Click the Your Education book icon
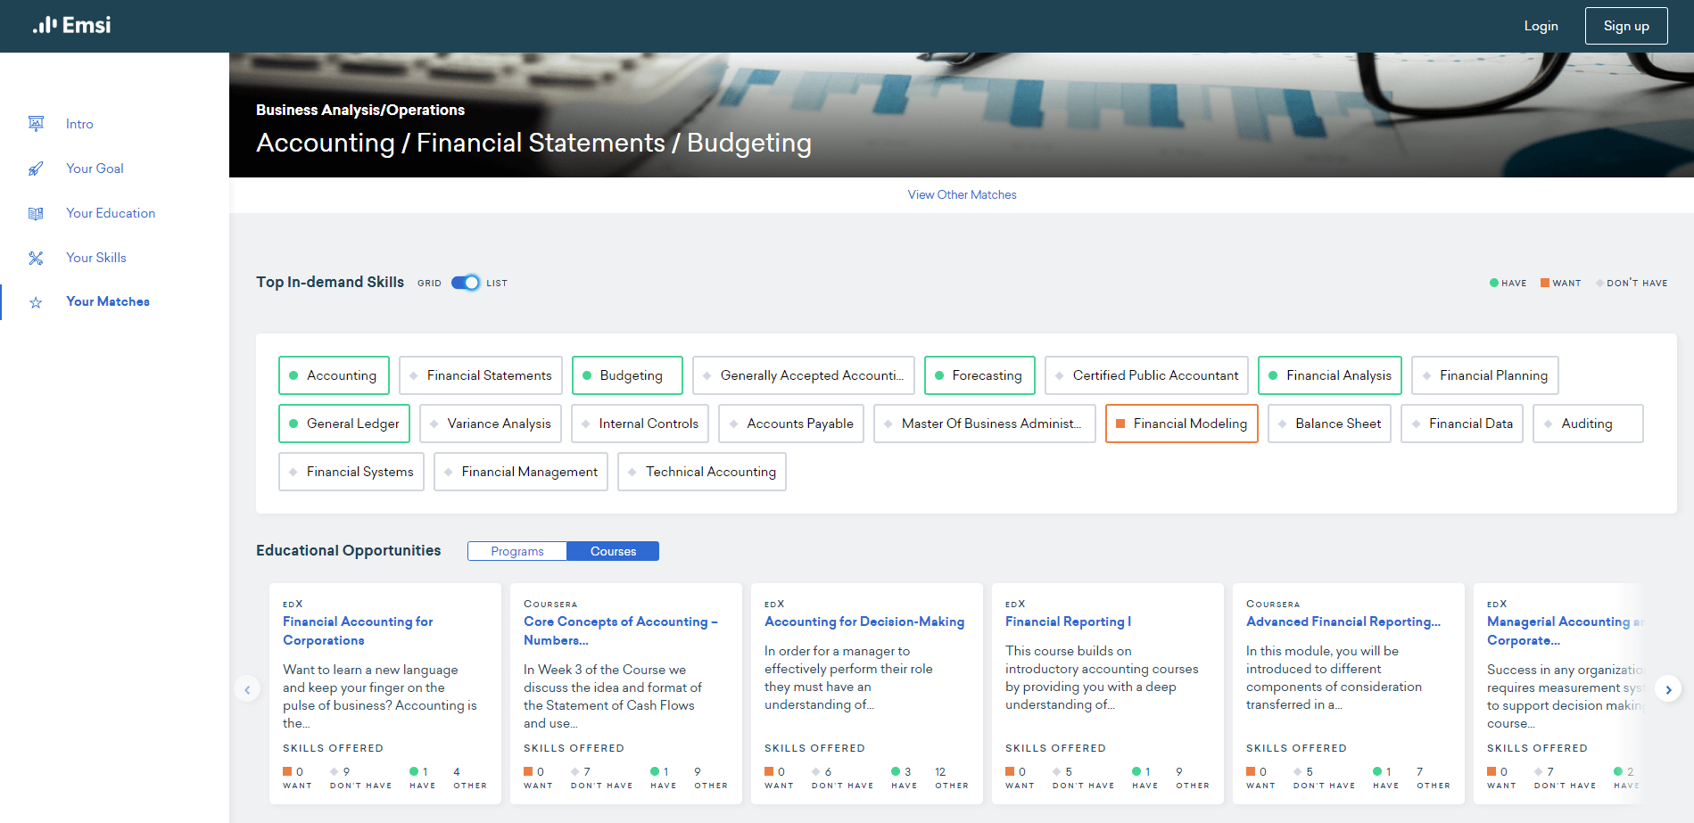 (x=36, y=213)
